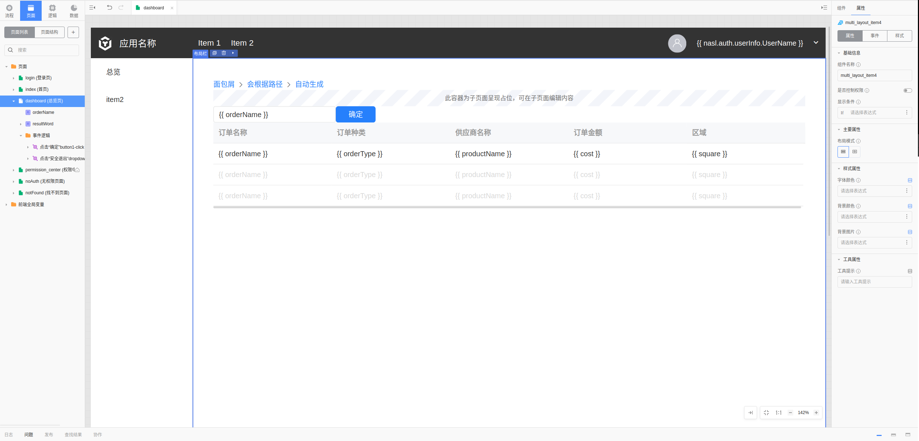The image size is (919, 441).
Task: Click the undo arrow
Action: [110, 8]
